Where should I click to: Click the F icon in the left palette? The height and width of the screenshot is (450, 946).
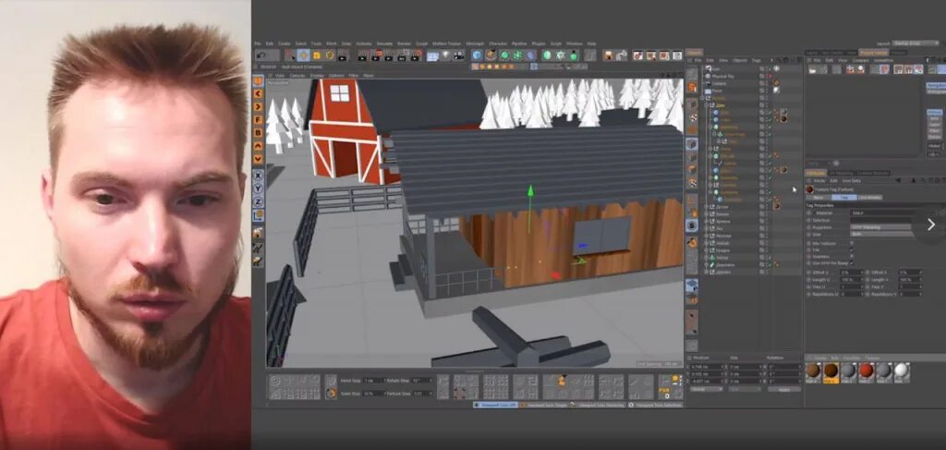pyautogui.click(x=259, y=119)
